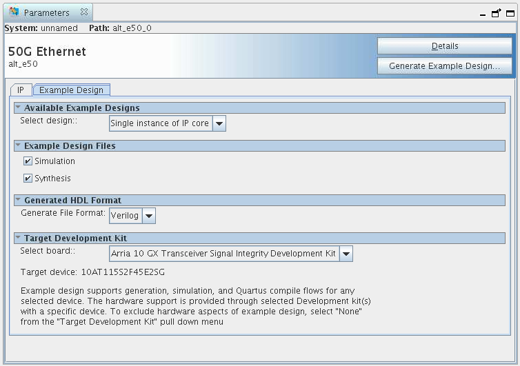Open the Select design dropdown arrow
The width and height of the screenshot is (520, 366).
(219, 123)
